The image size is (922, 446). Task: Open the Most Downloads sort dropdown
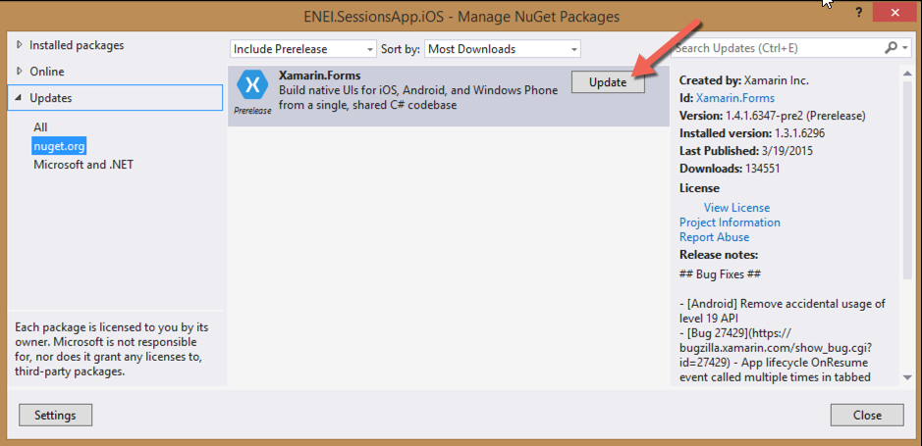(502, 49)
